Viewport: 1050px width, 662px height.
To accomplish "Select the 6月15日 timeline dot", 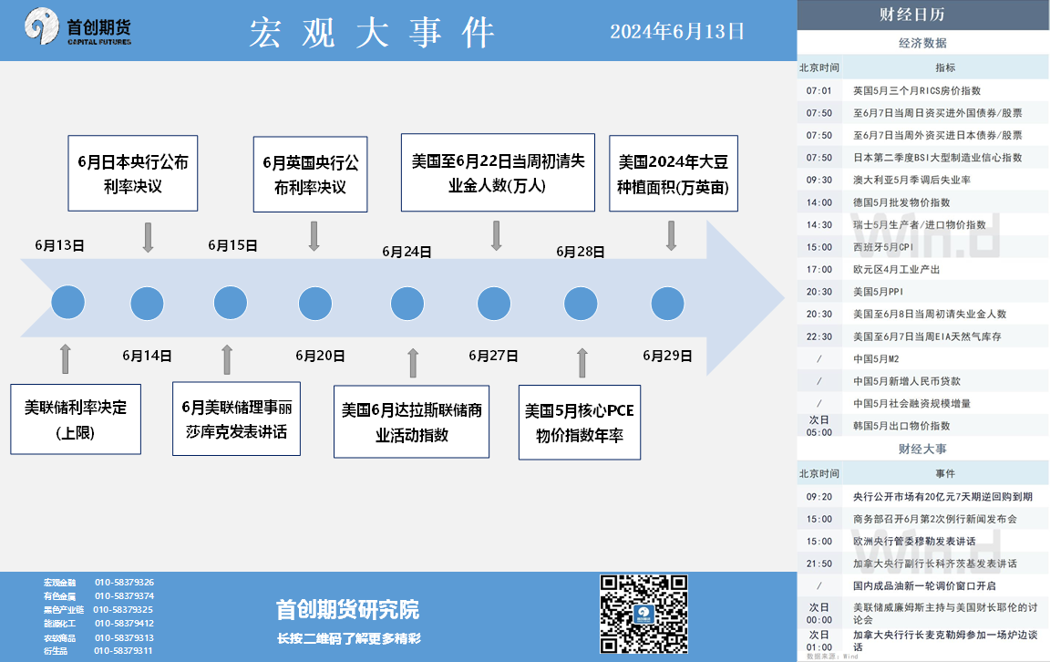I will (x=231, y=303).
